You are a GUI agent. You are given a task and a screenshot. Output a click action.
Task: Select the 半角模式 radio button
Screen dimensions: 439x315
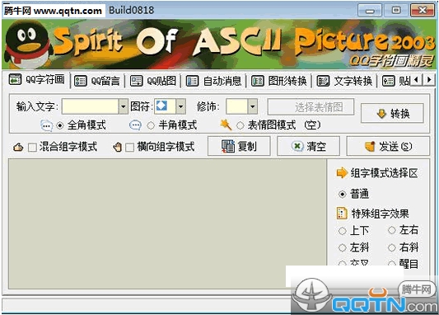coord(151,125)
